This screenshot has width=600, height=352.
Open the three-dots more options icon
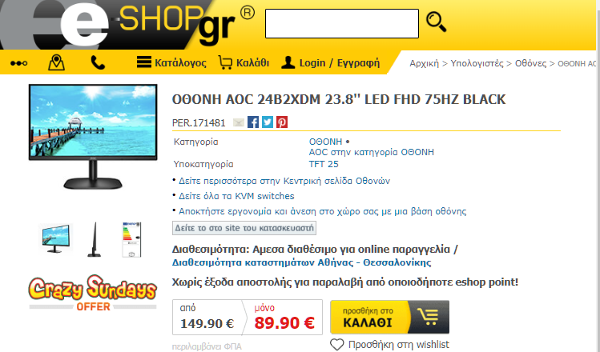pyautogui.click(x=18, y=63)
